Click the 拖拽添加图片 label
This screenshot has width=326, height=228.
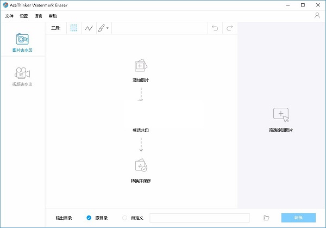(281, 130)
